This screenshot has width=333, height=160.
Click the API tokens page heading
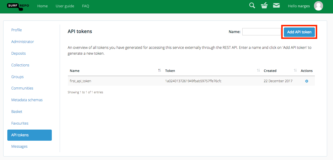click(x=80, y=31)
